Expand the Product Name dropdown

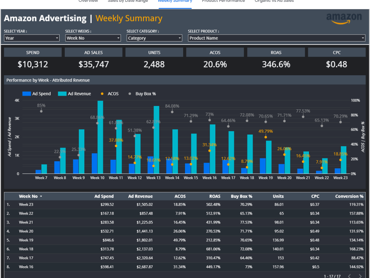tap(276, 38)
